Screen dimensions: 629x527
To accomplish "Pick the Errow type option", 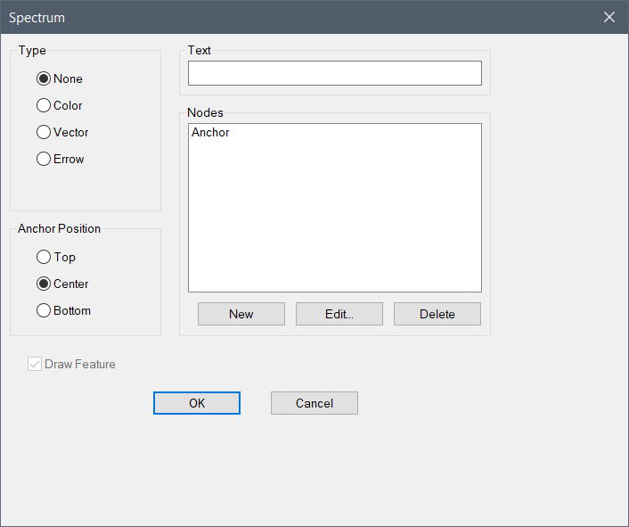I will (x=44, y=159).
